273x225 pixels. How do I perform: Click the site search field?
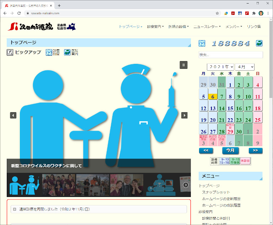tap(231, 55)
